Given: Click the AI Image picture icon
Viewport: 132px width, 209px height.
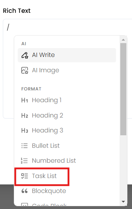Looking at the screenshot, I should 25,70.
